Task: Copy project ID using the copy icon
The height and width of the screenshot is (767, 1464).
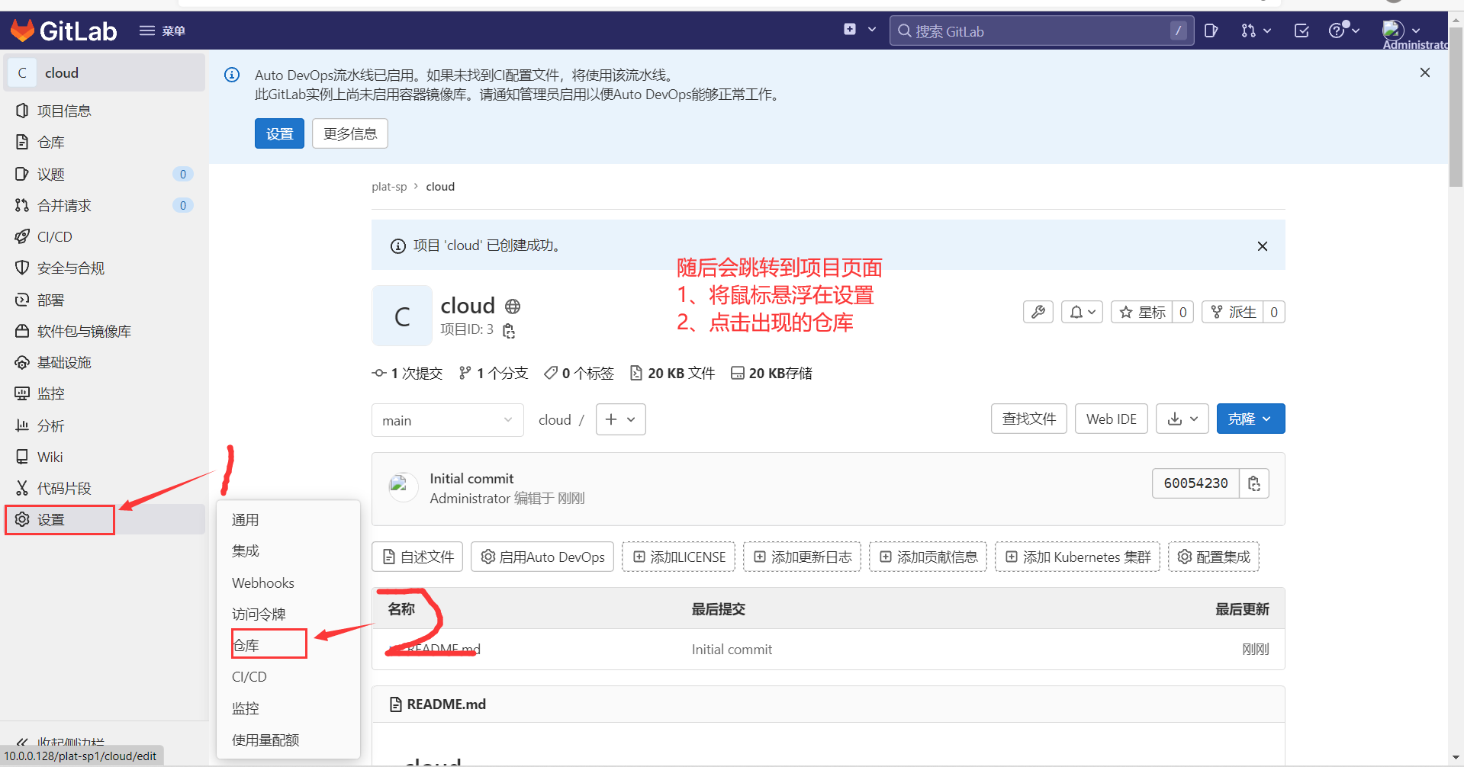Action: [508, 330]
